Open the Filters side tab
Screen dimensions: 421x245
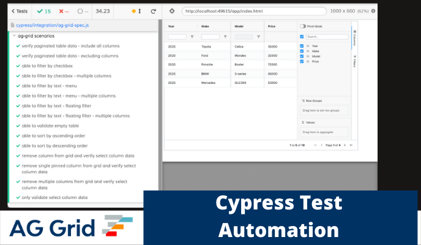click(x=354, y=61)
